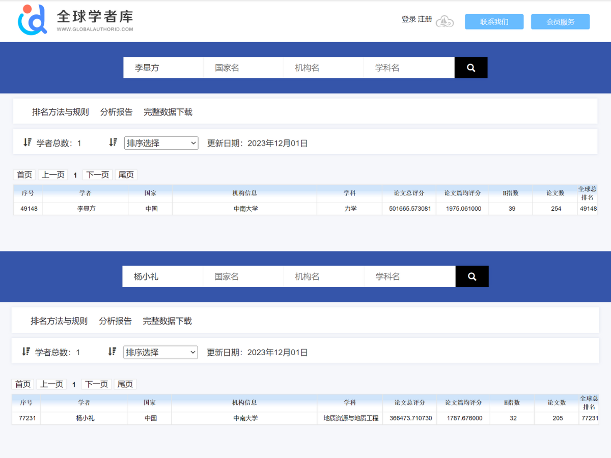Go to 下一页 in upper pagination
This screenshot has height=458, width=611.
pyautogui.click(x=97, y=175)
